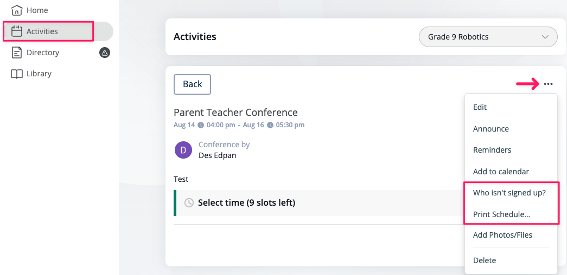Click the Directory document icon
This screenshot has width=567, height=275.
pos(17,53)
